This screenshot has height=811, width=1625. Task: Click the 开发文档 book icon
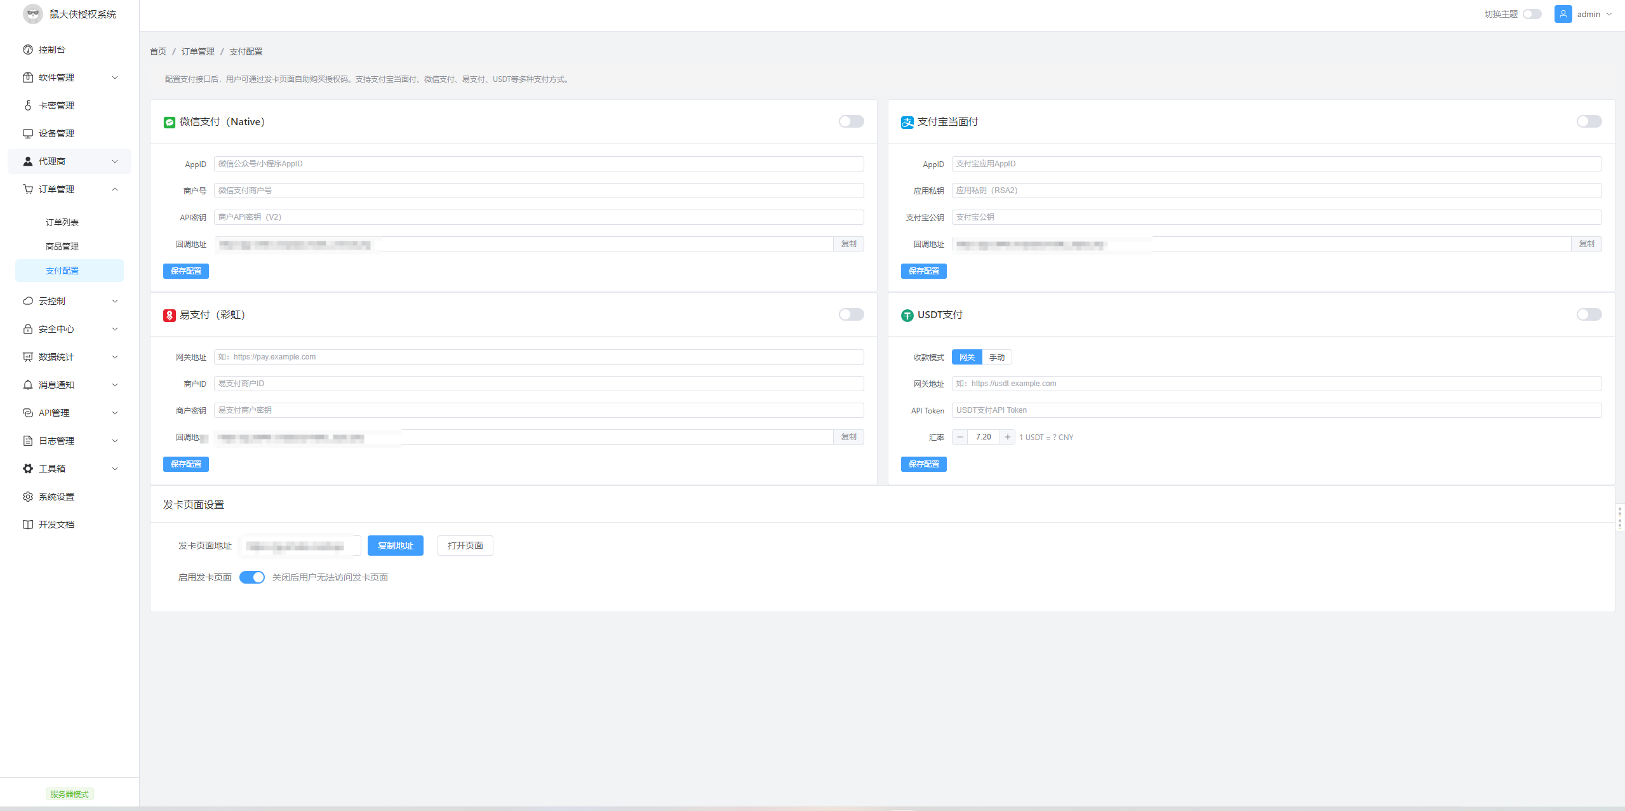click(x=28, y=525)
